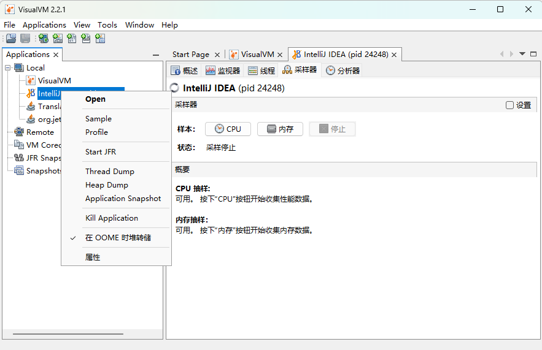Viewport: 542px width, 350px height.
Task: Close the IntelliJ IDEA (pid 24248) tab
Action: point(394,55)
